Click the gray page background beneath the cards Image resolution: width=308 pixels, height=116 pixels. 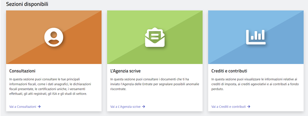[154, 114]
